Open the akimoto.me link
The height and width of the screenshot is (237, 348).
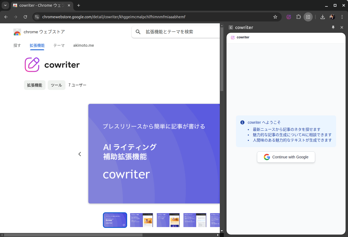[x=83, y=45]
